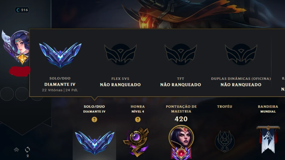The width and height of the screenshot is (285, 160).
Task: Click the double chevron up icon
Action: click(16, 149)
